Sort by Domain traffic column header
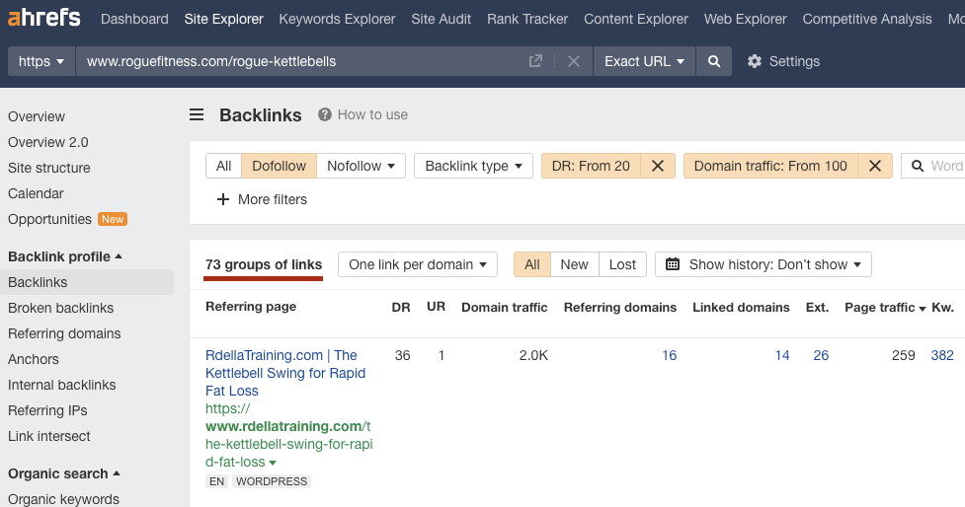The width and height of the screenshot is (965, 507). (505, 308)
